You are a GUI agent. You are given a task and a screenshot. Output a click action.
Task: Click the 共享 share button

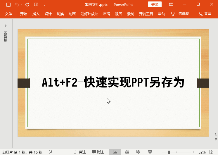205,14
